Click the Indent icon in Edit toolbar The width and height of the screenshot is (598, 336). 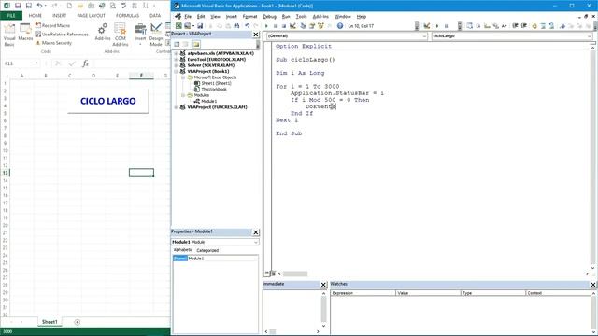(x=515, y=26)
